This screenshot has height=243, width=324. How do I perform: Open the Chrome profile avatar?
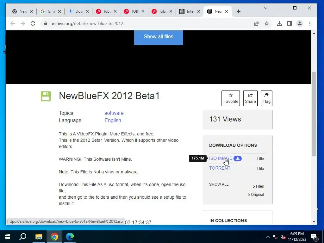tap(300, 23)
